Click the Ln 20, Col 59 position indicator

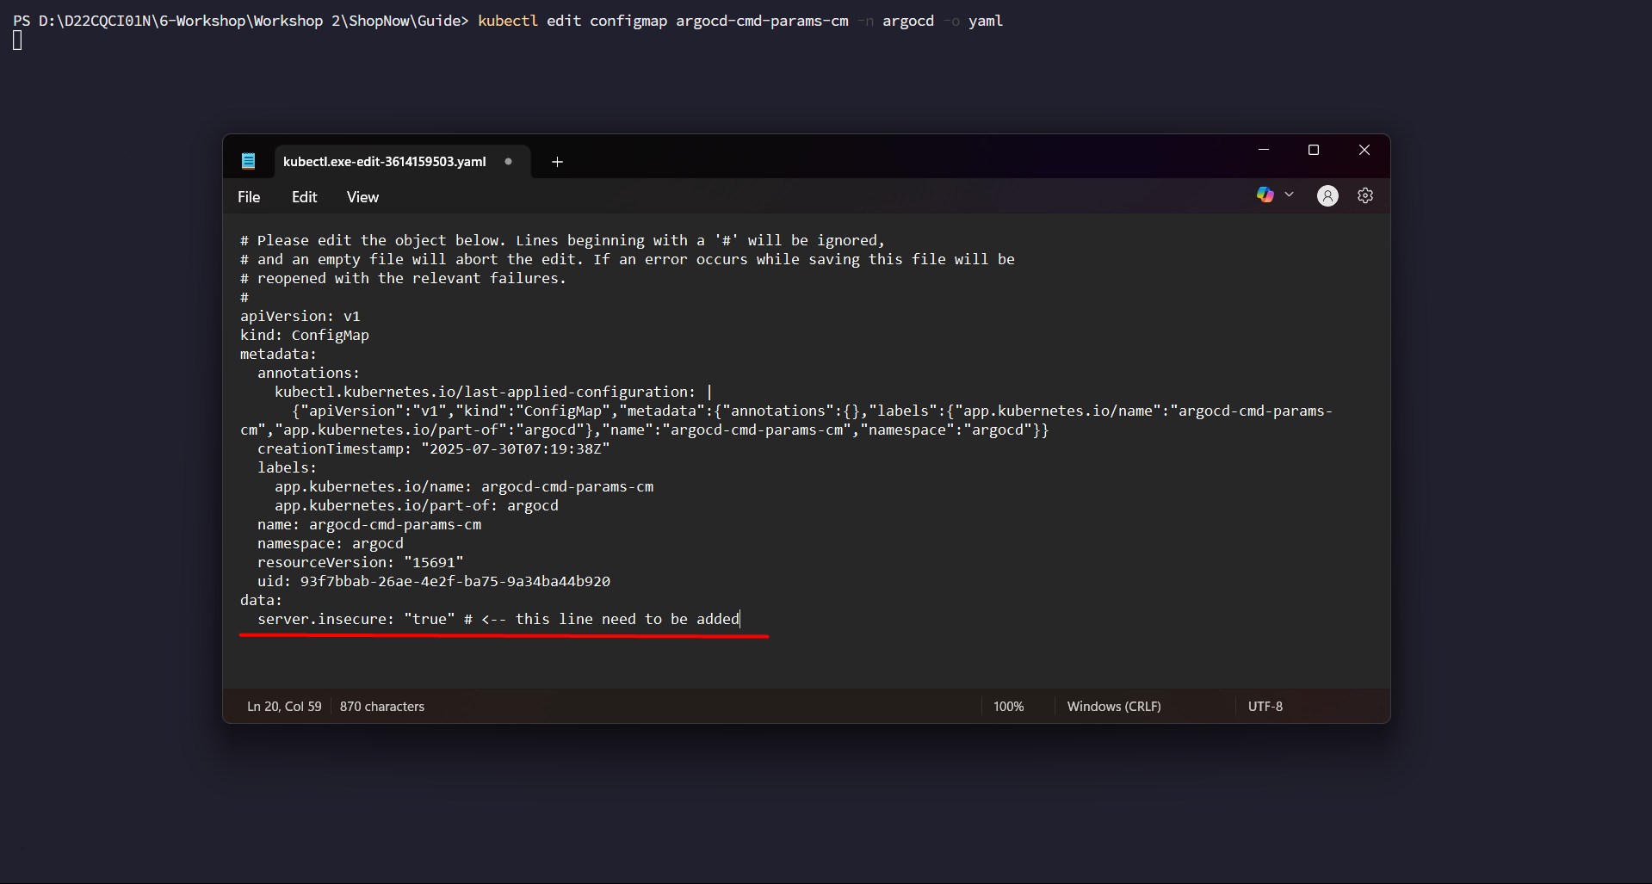(x=284, y=707)
